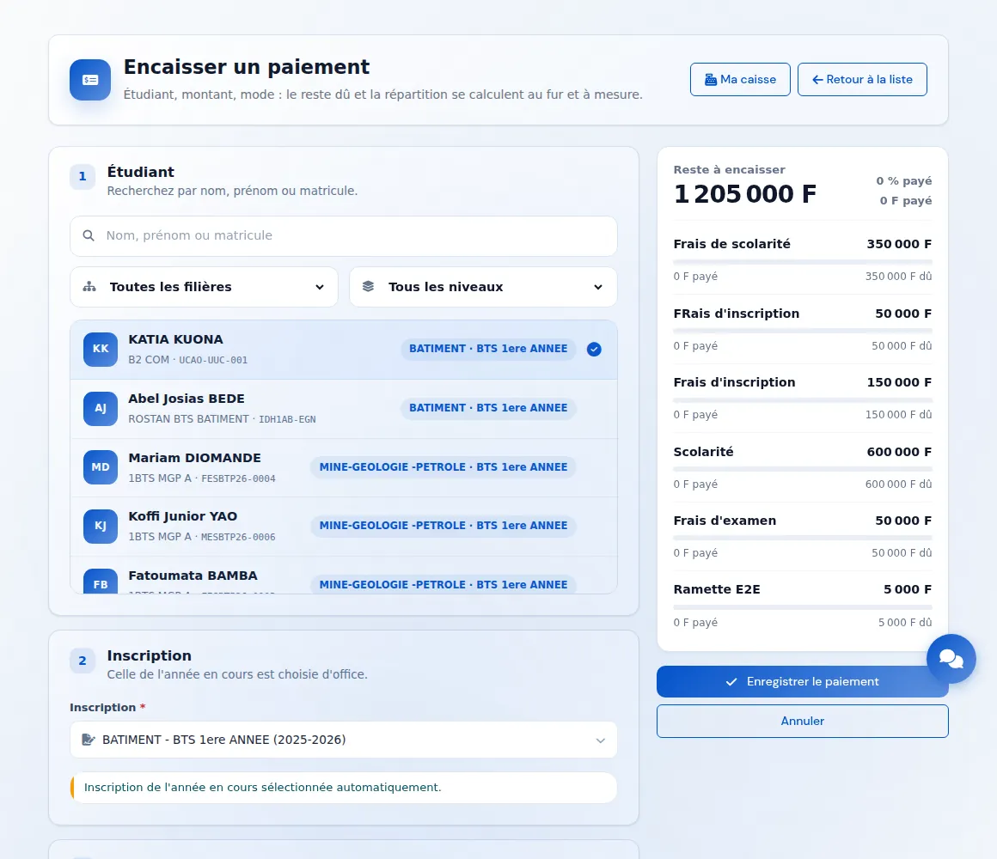Viewport: 997px width, 859px height.
Task: Click the Ramette E2E progress bar
Action: [x=803, y=607]
